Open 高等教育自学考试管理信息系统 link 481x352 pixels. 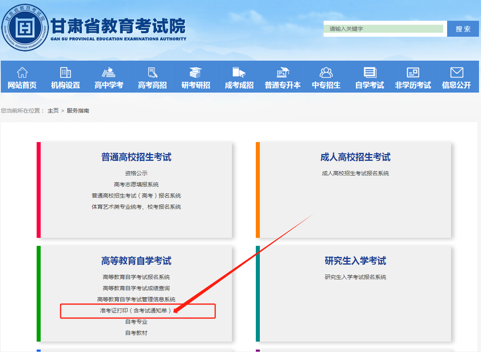pyautogui.click(x=136, y=299)
